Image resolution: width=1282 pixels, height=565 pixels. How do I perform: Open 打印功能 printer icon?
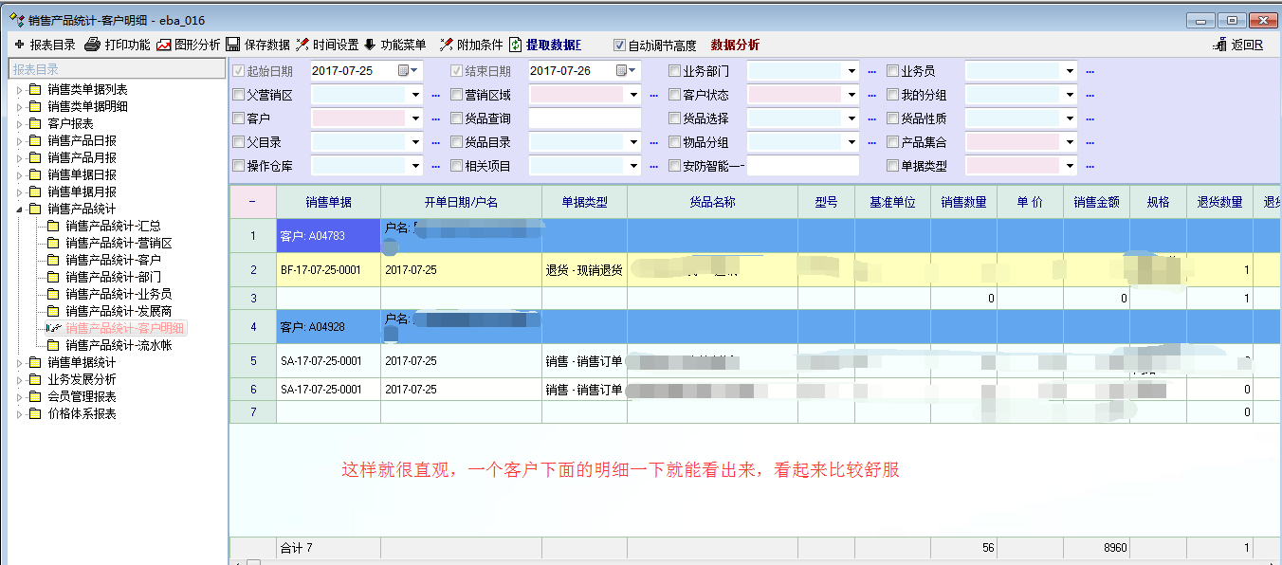[x=92, y=45]
